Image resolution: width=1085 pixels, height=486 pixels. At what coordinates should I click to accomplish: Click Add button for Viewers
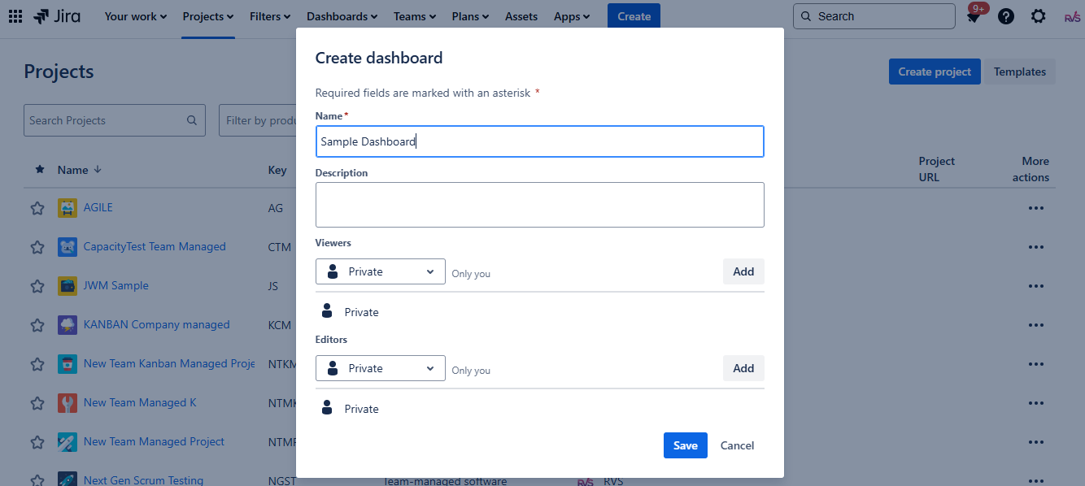click(743, 271)
